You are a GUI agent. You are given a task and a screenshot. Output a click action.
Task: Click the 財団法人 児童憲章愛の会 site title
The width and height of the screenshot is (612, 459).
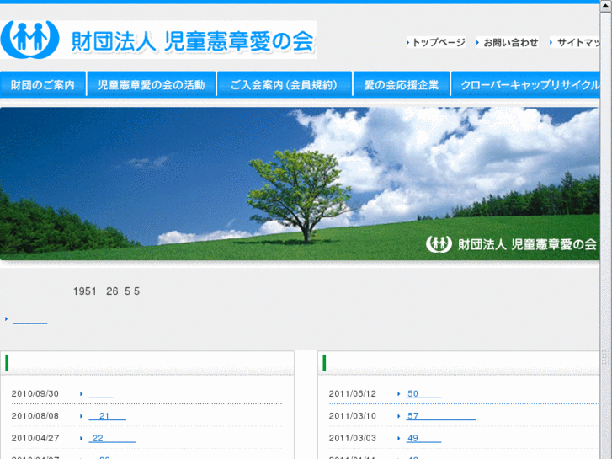(193, 40)
